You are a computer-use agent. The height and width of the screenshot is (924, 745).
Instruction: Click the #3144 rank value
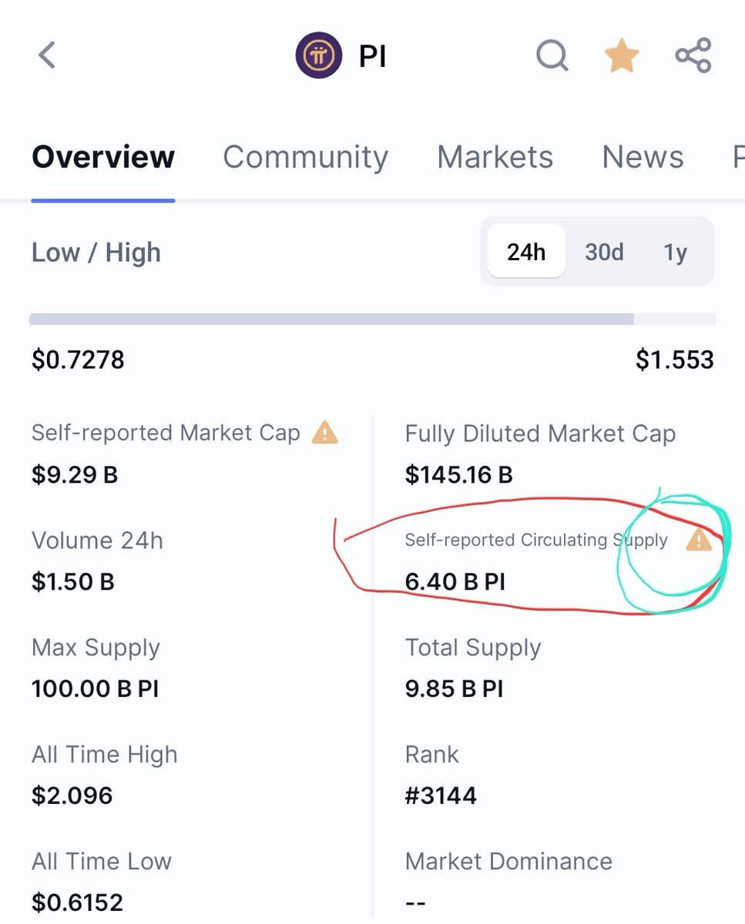441,795
